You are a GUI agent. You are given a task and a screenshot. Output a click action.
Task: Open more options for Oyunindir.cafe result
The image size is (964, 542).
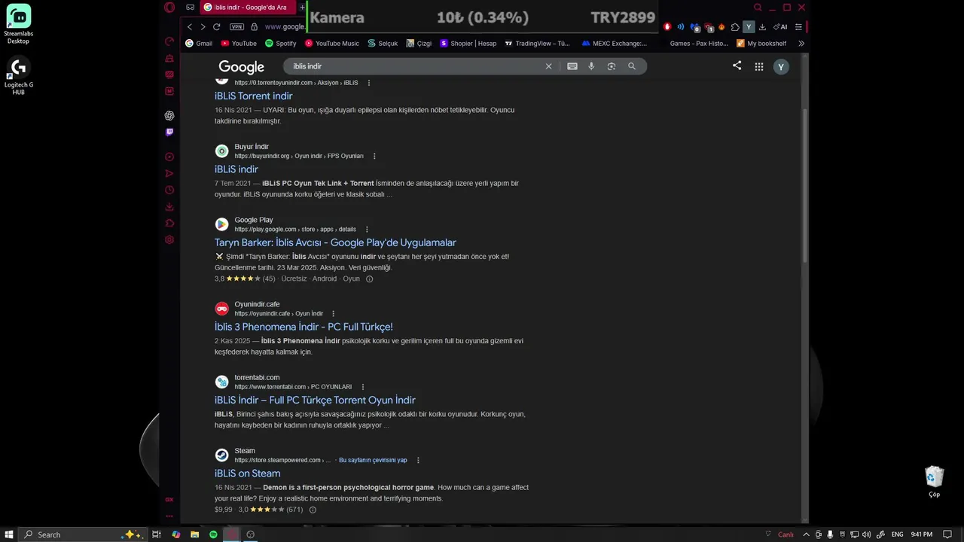tap(334, 313)
